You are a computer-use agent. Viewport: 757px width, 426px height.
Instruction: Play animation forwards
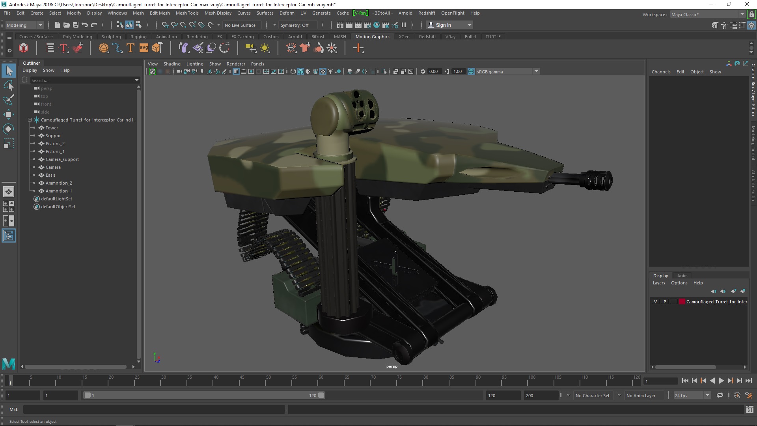pos(721,381)
